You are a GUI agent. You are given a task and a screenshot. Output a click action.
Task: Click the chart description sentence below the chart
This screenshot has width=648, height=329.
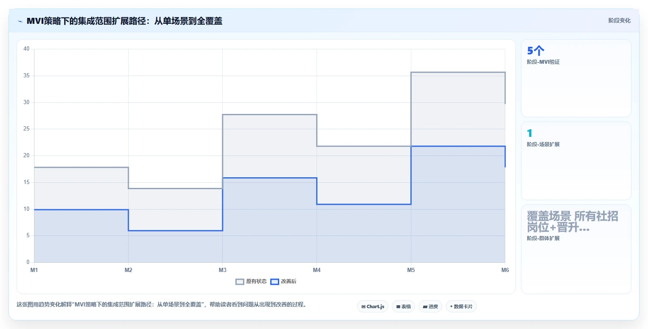click(x=161, y=305)
